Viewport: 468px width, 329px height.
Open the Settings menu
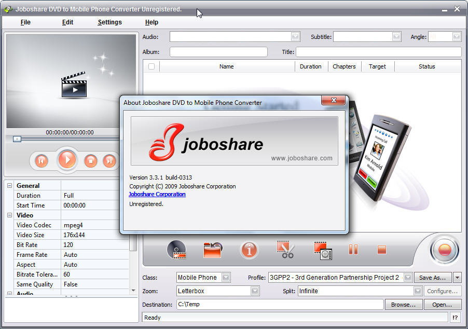(109, 22)
